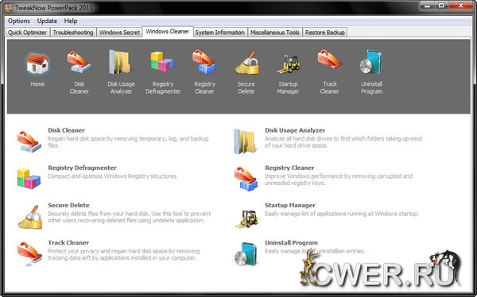Click the Registry Cleaner heading link
The image size is (477, 297).
click(x=289, y=168)
